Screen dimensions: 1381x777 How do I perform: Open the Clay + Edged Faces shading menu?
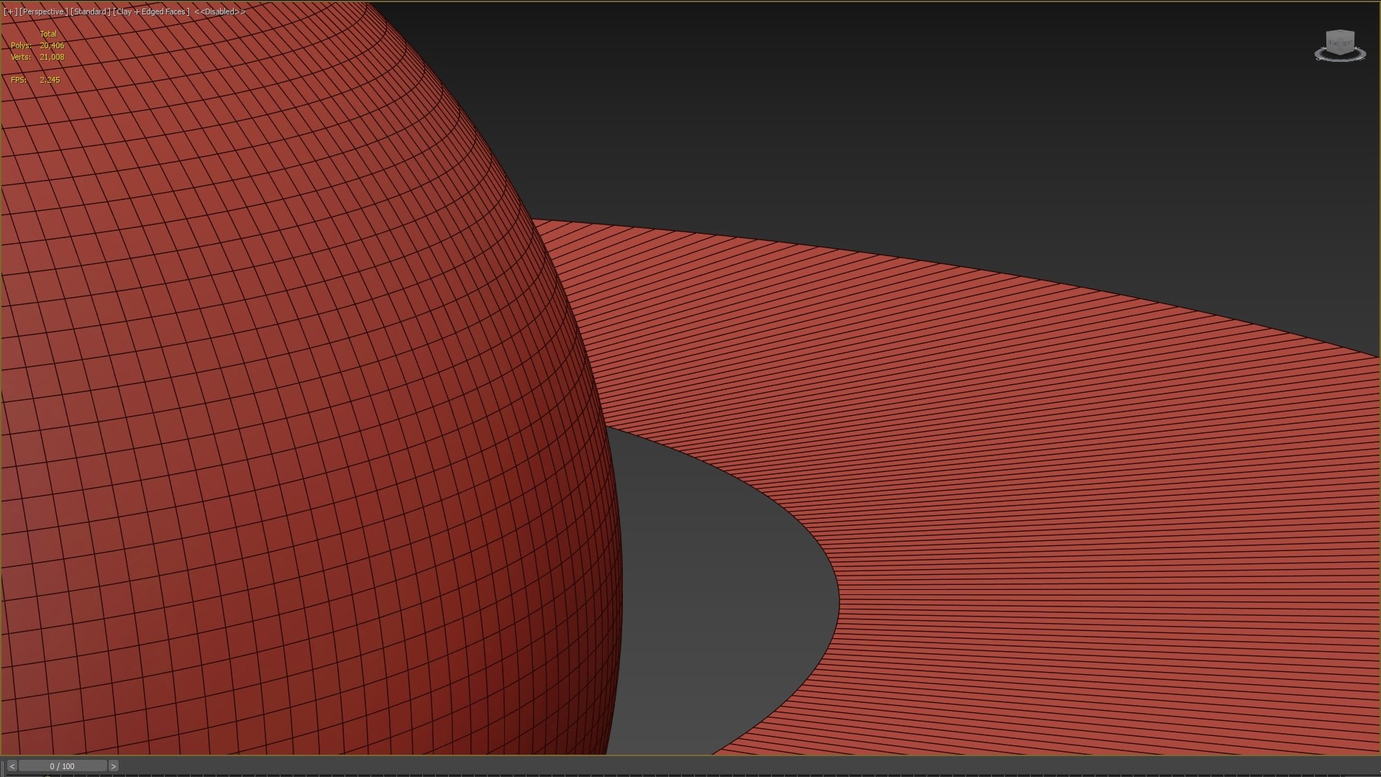coord(151,12)
